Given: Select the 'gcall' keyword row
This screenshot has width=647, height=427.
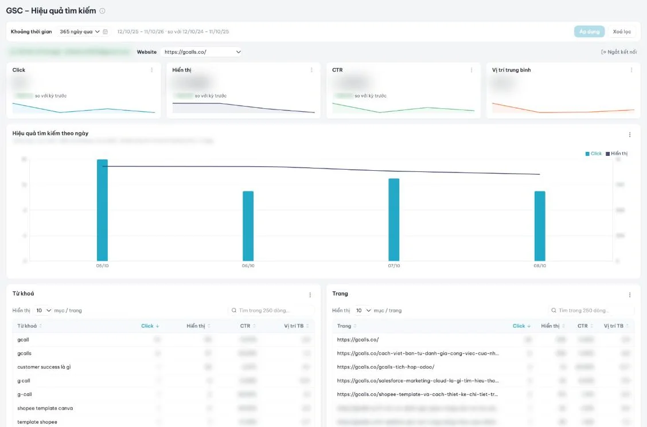Looking at the screenshot, I should (163, 340).
